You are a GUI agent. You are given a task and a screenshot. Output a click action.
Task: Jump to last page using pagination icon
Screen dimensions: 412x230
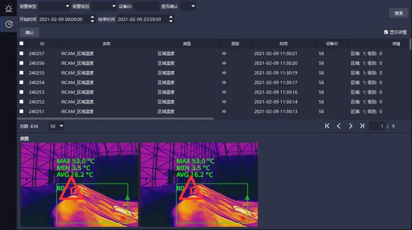[x=362, y=126]
